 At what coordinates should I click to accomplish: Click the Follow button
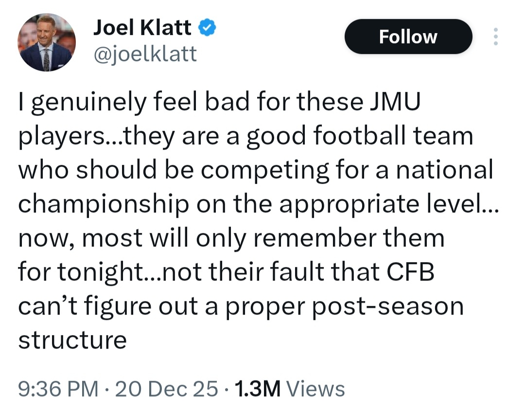coord(408,36)
